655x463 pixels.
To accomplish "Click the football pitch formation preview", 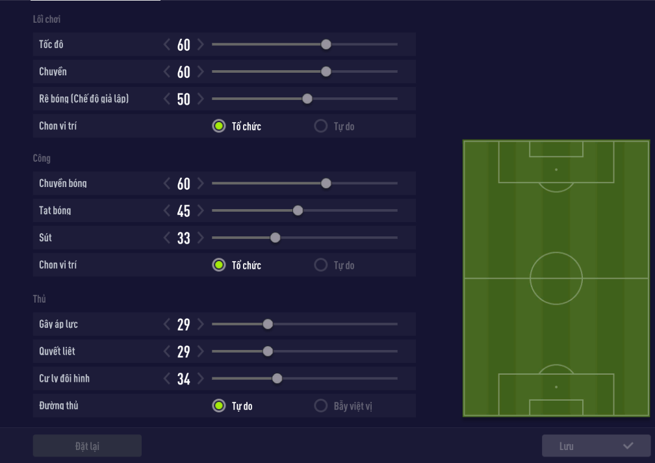I will pyautogui.click(x=556, y=278).
